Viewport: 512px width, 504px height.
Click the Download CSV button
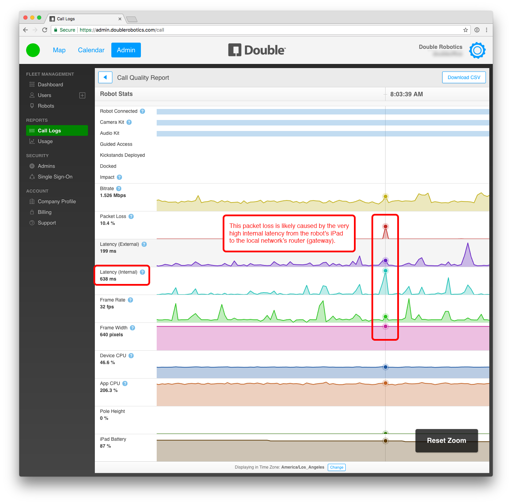pos(464,77)
